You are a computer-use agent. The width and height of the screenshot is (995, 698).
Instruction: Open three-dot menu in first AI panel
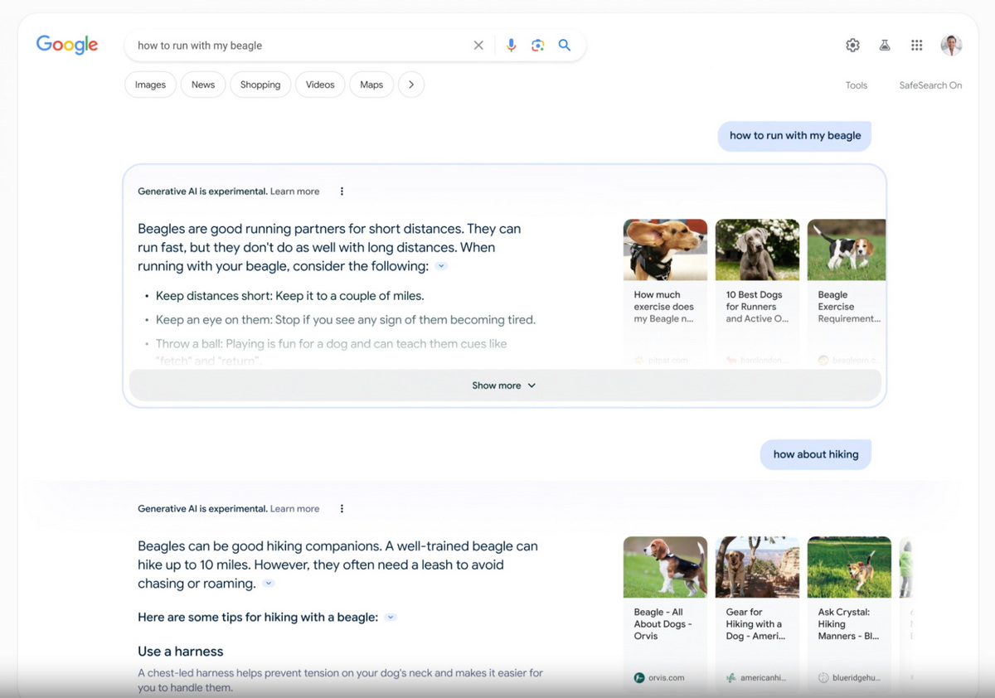(342, 191)
